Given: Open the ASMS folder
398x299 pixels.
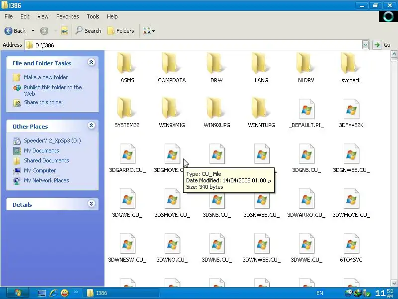Looking at the screenshot, I should pos(127,68).
